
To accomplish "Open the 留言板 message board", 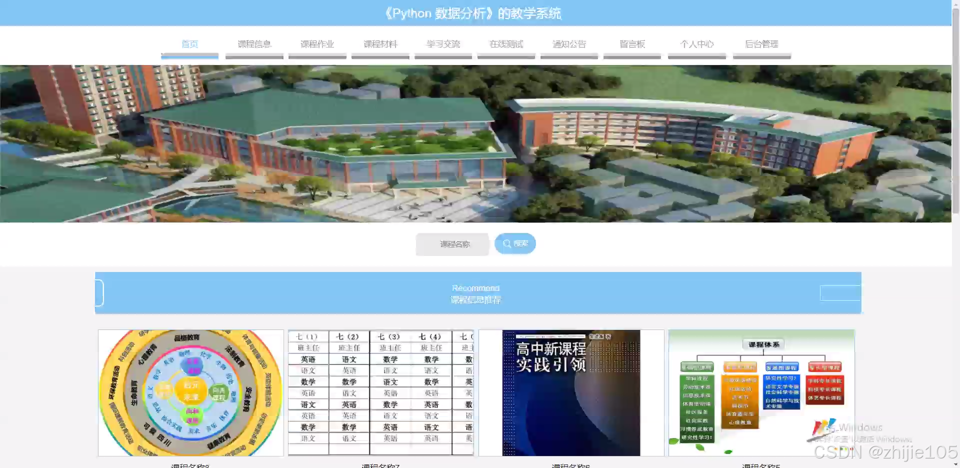I will (632, 44).
